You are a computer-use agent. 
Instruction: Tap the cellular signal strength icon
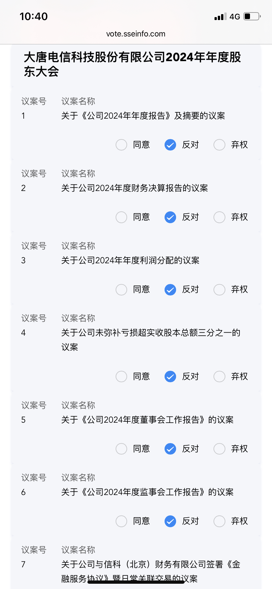click(x=220, y=16)
